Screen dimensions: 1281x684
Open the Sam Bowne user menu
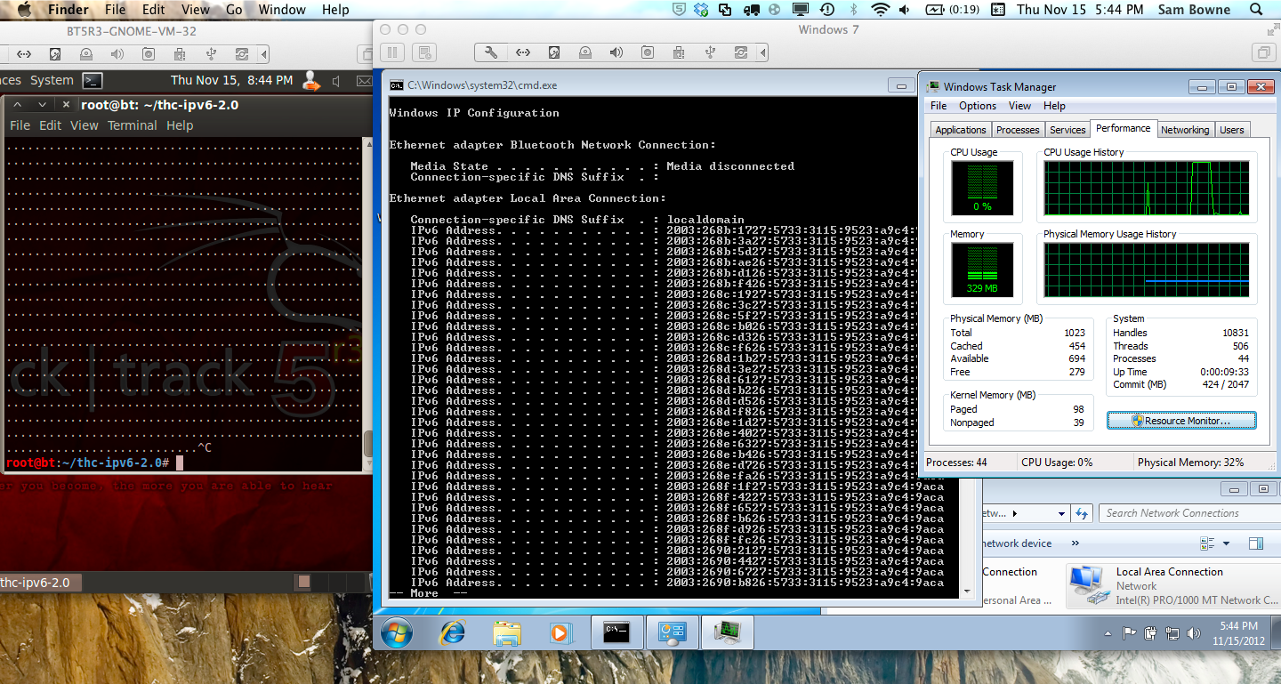coord(1194,10)
